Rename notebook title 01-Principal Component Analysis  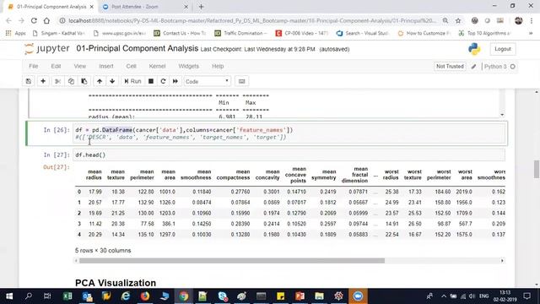point(137,49)
